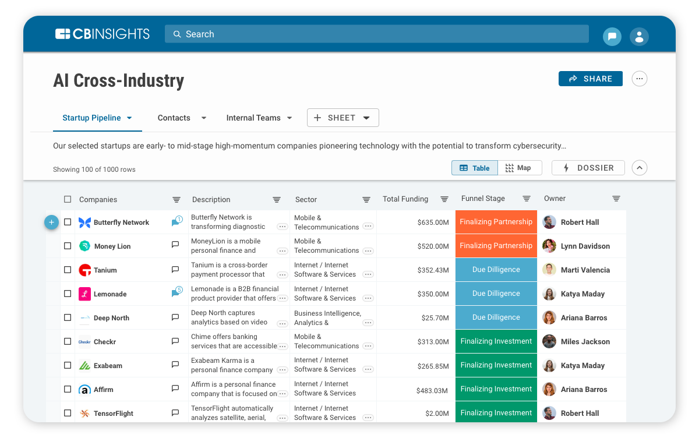The height and width of the screenshot is (438, 699).
Task: Collapse the header with the up chevron
Action: pyautogui.click(x=640, y=168)
